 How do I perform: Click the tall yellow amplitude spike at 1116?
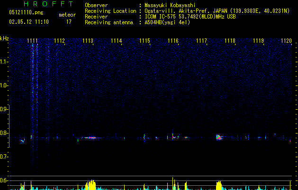pos(173,183)
